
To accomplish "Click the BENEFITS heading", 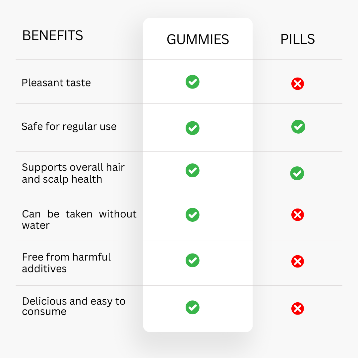I will 52,35.
